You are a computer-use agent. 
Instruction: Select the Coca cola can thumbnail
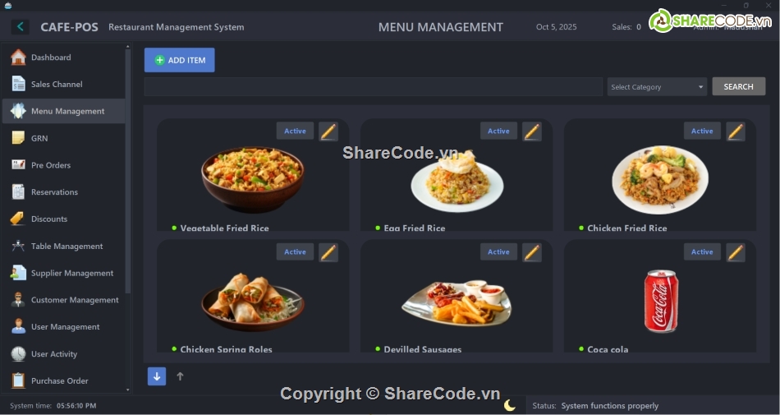[x=661, y=301]
